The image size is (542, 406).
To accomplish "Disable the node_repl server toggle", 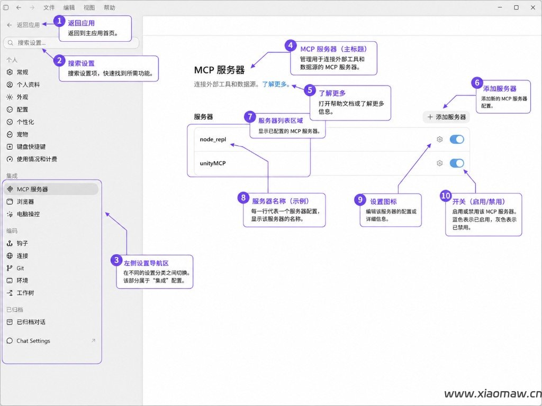I will [457, 140].
